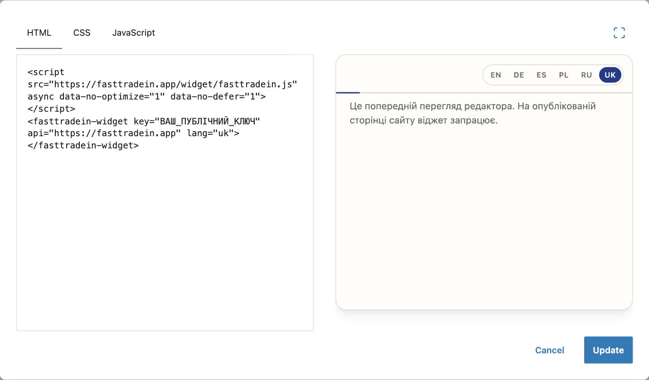Viewport: 649px width, 380px height.
Task: Click the Cancel link
Action: [x=550, y=350]
